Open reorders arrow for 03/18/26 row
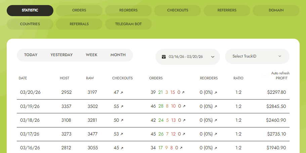This screenshot has width=306, height=153. [216, 121]
